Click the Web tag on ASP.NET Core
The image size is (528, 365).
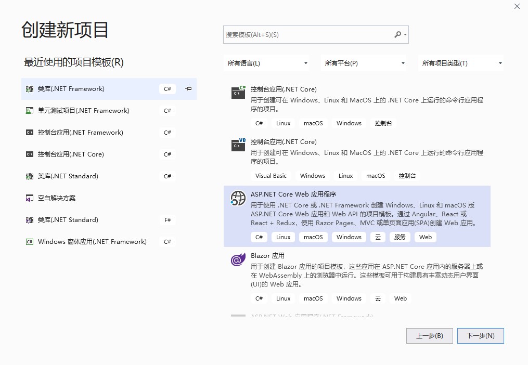click(426, 237)
